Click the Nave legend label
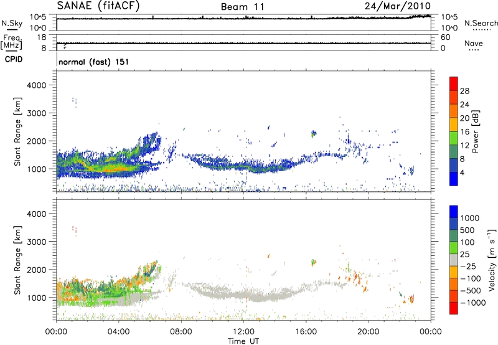The image size is (498, 345). click(x=474, y=43)
